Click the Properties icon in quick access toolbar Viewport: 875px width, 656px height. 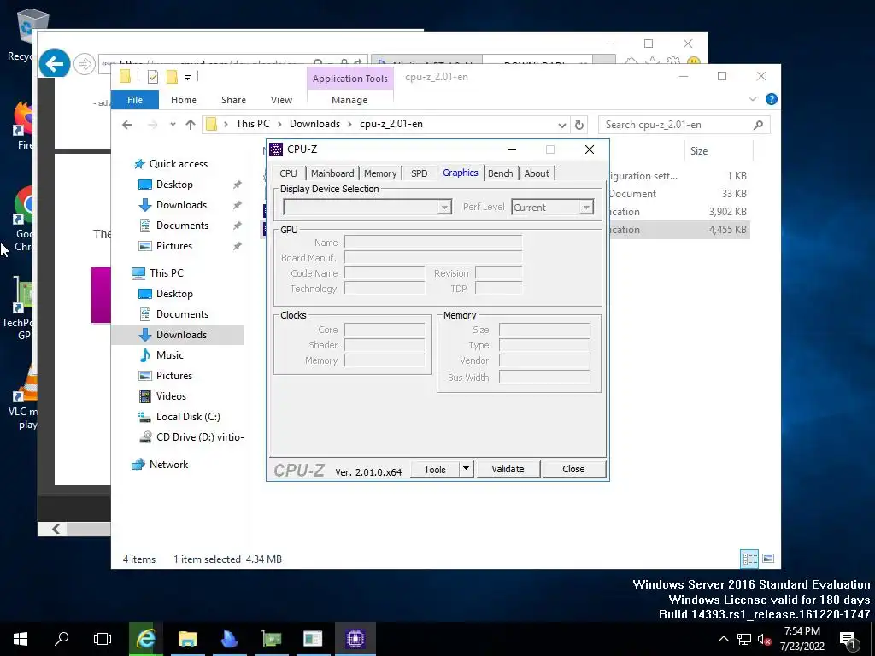[152, 77]
